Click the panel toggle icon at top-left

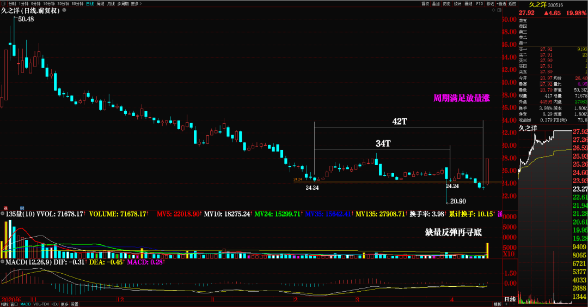point(3,4)
